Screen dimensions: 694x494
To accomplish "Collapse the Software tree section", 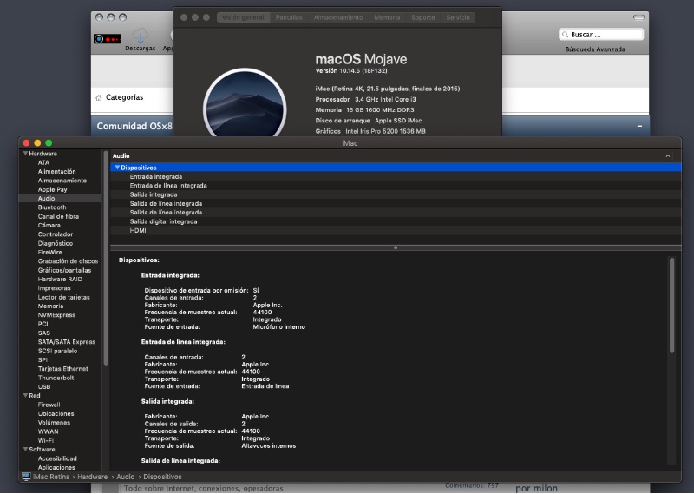I will click(25, 449).
